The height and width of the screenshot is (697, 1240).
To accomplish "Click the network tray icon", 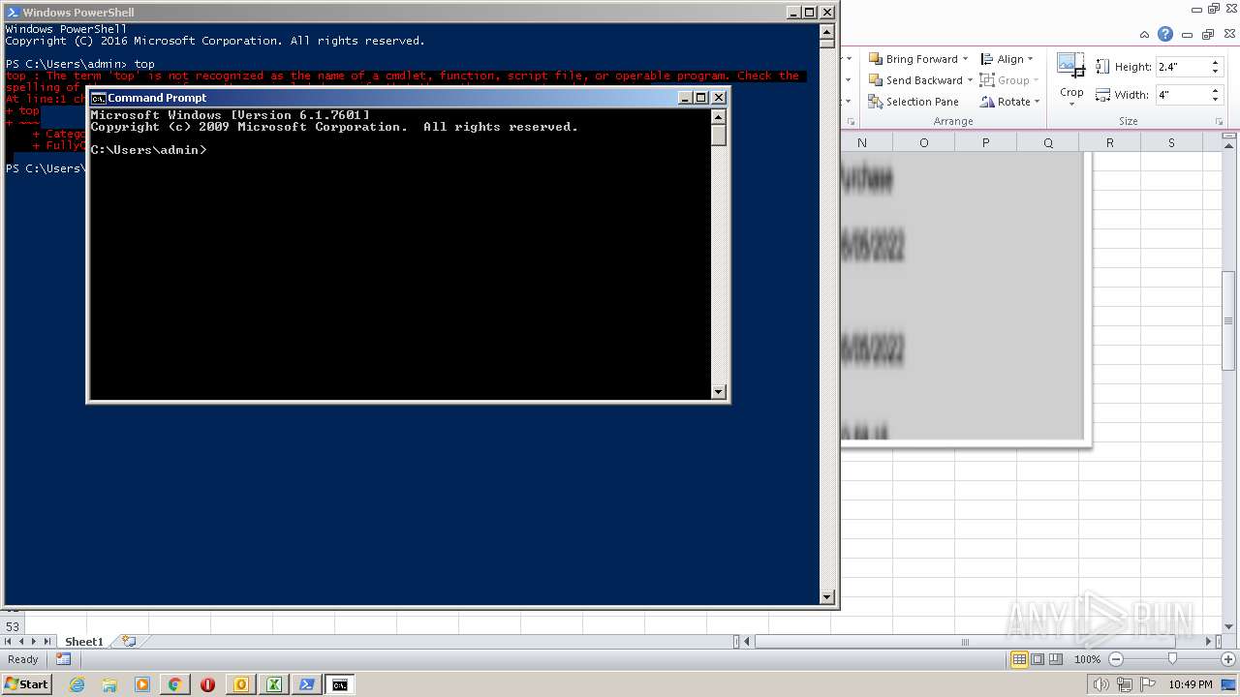I will [x=1124, y=684].
